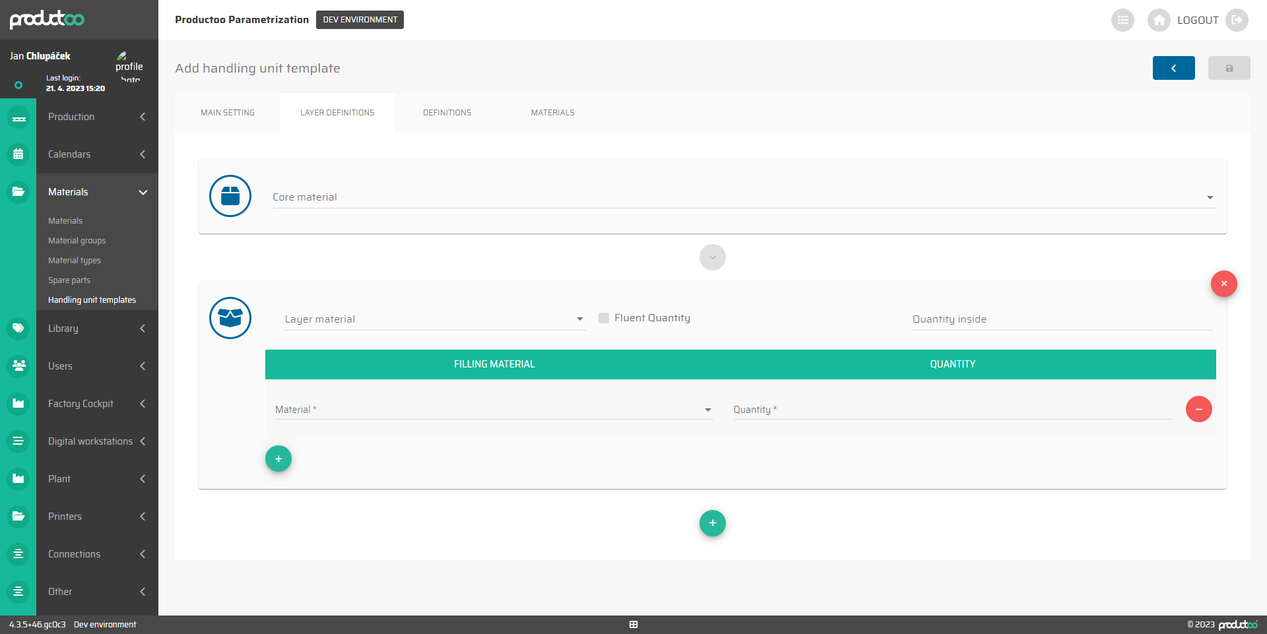Screen dimensions: 1267x634
Task: Click the blue back arrow button
Action: [x=1173, y=68]
